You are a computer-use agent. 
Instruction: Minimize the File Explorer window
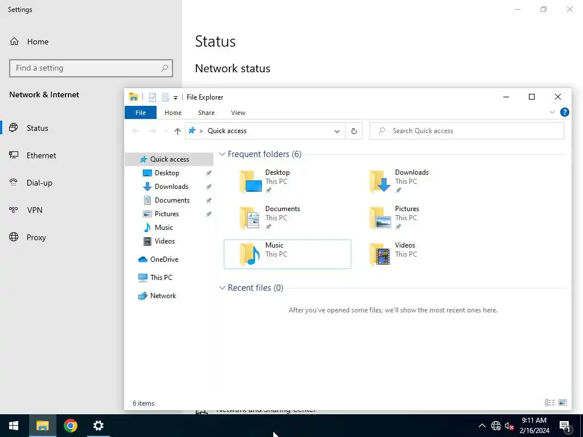[506, 97]
